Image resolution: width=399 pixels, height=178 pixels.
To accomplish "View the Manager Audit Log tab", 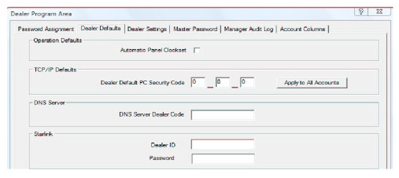I will [x=248, y=29].
